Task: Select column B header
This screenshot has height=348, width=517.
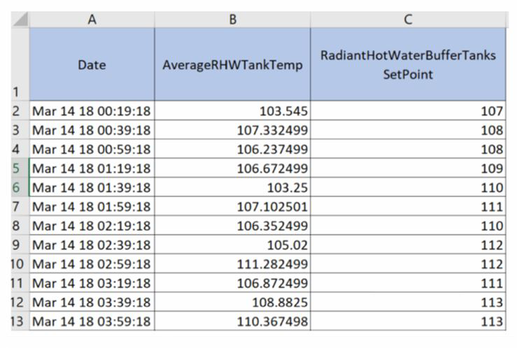Action: point(232,20)
